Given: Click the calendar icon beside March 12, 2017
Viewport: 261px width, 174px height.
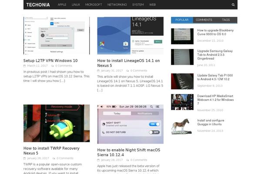Looking at the screenshot, I should (x=24, y=66).
